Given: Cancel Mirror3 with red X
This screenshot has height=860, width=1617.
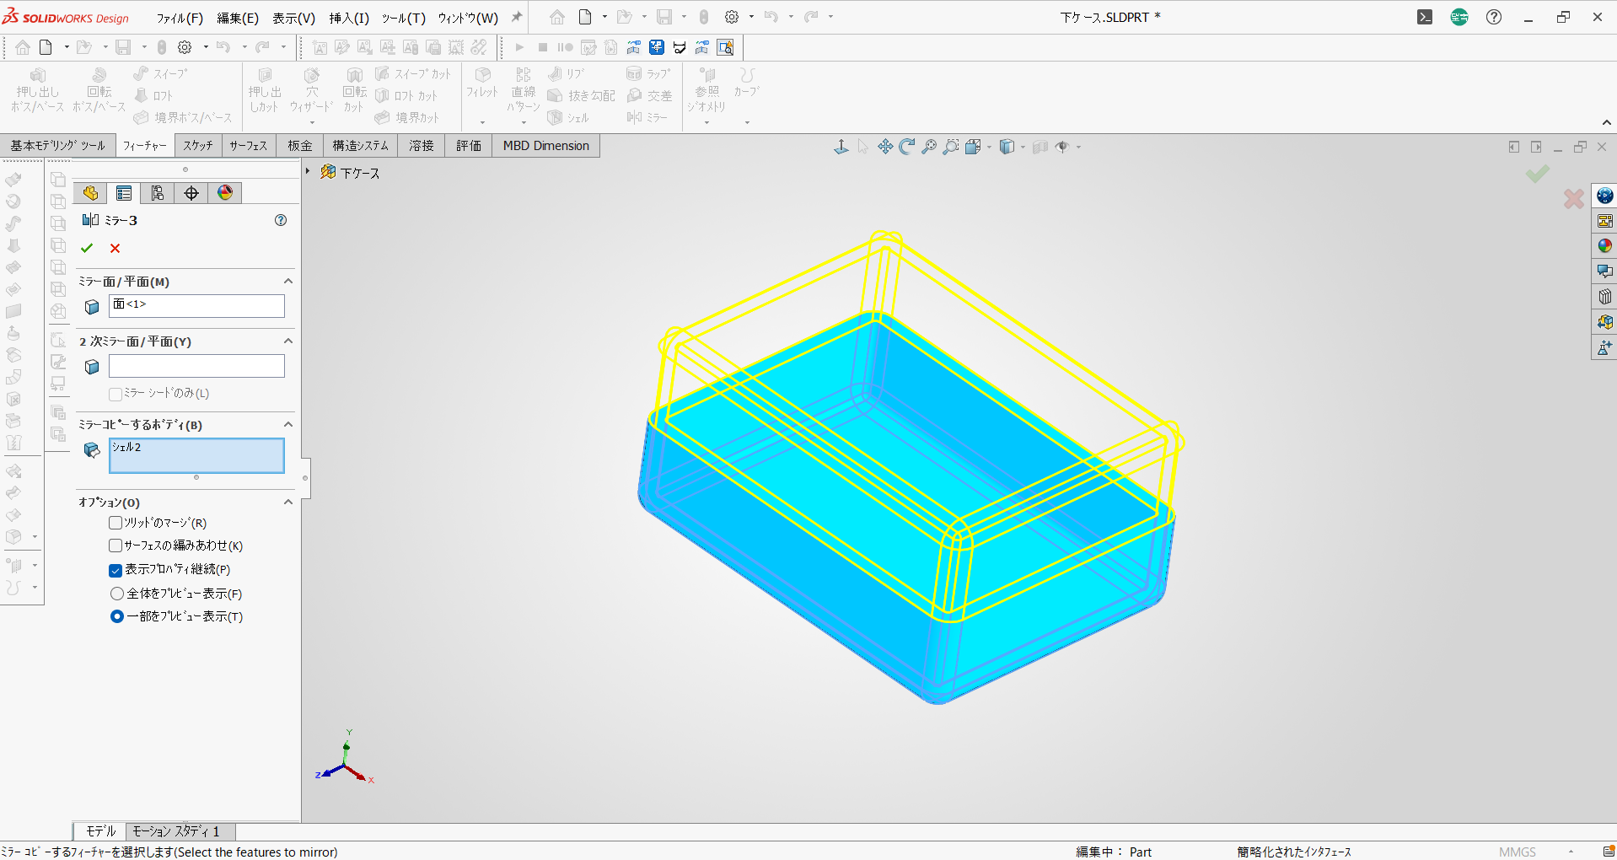Looking at the screenshot, I should point(115,248).
